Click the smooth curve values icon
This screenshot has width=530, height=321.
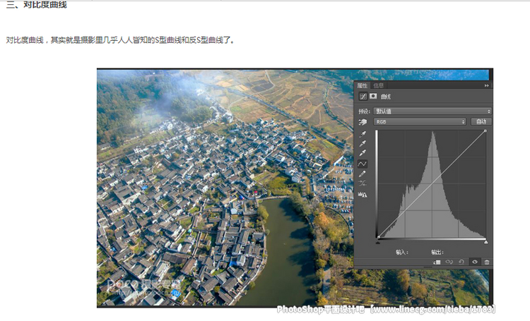coord(363,183)
